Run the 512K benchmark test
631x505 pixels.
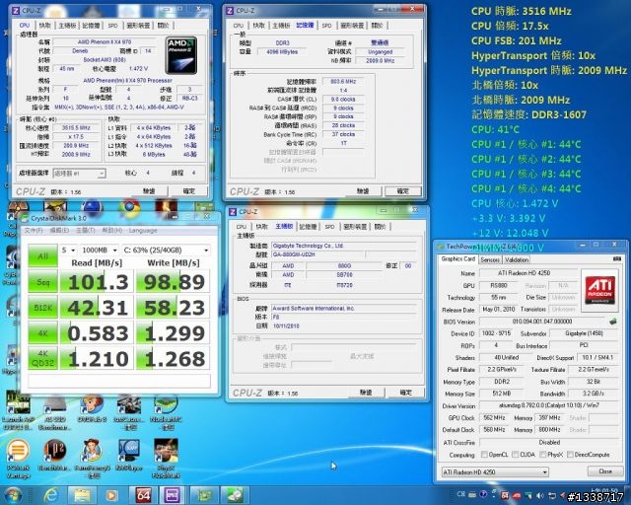(42, 308)
